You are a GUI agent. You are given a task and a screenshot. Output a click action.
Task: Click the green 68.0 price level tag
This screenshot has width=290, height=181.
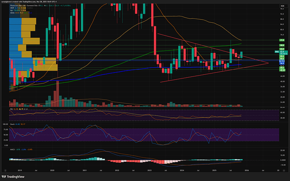tap(282, 45)
